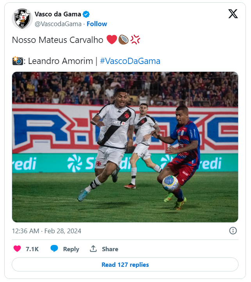
Task: Click the blue verified badge
Action: click(x=86, y=14)
